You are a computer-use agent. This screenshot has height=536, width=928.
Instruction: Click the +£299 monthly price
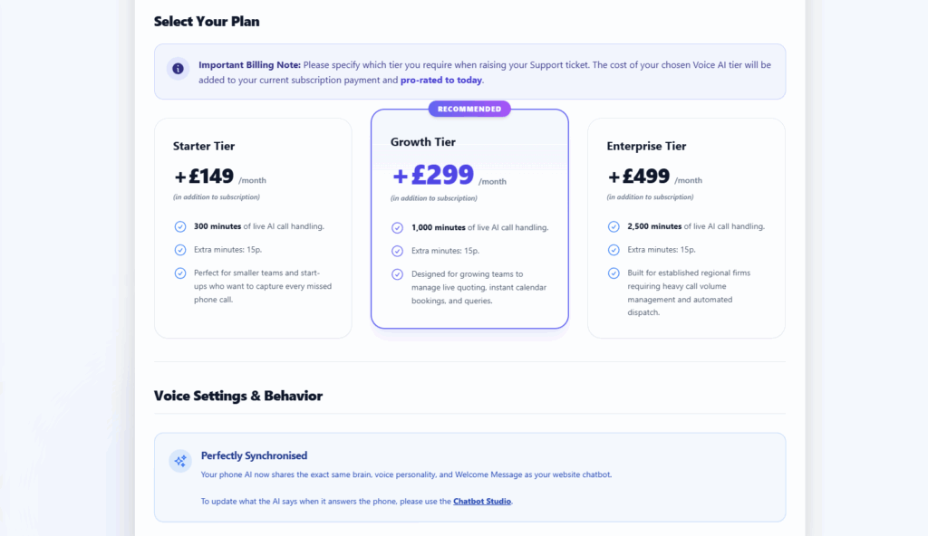[433, 175]
